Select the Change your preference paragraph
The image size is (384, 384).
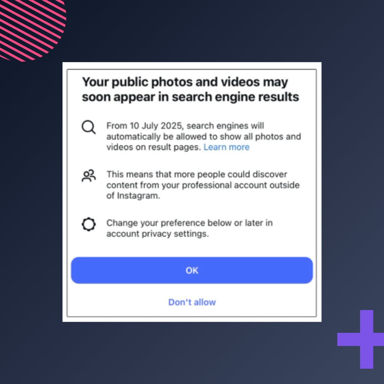pyautogui.click(x=189, y=228)
